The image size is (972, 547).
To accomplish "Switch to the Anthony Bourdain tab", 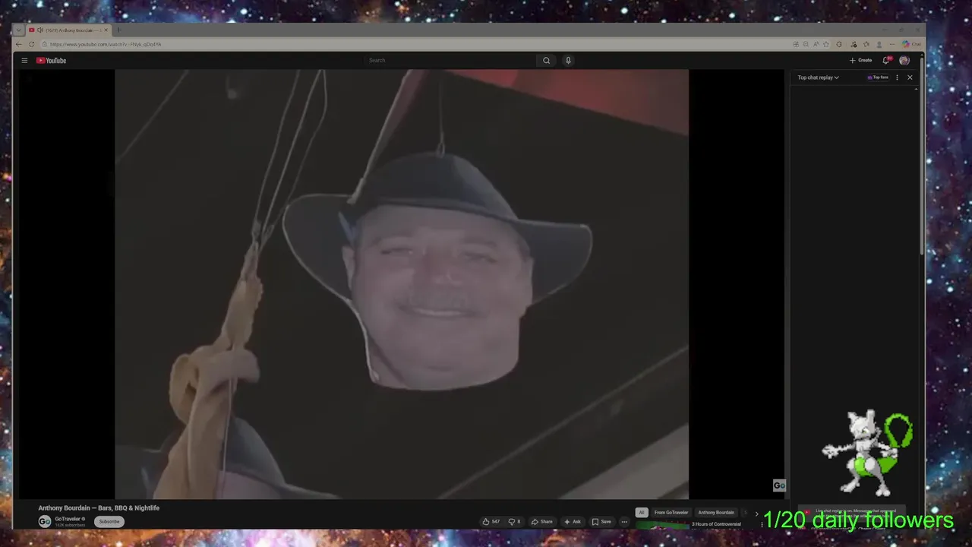I will tap(68, 30).
